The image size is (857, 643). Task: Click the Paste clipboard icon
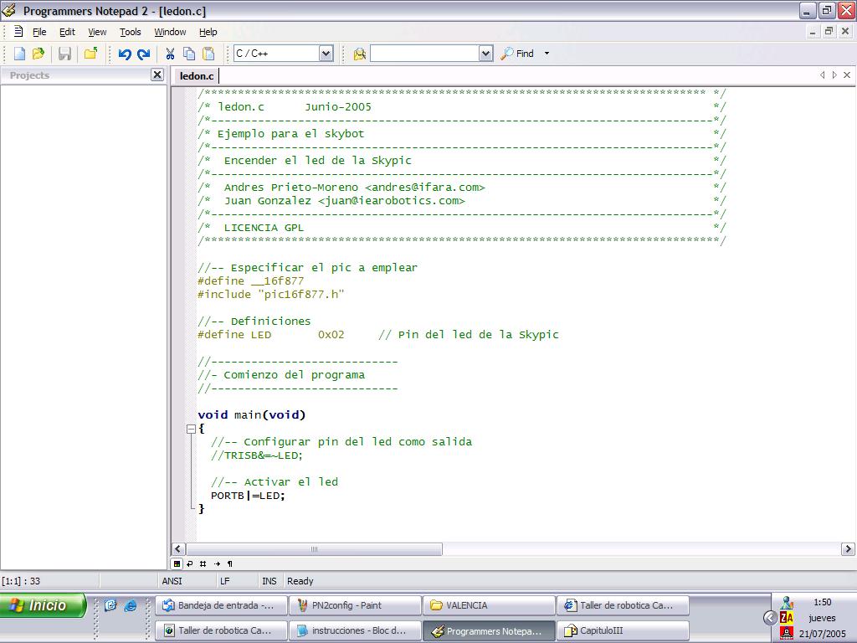click(208, 54)
